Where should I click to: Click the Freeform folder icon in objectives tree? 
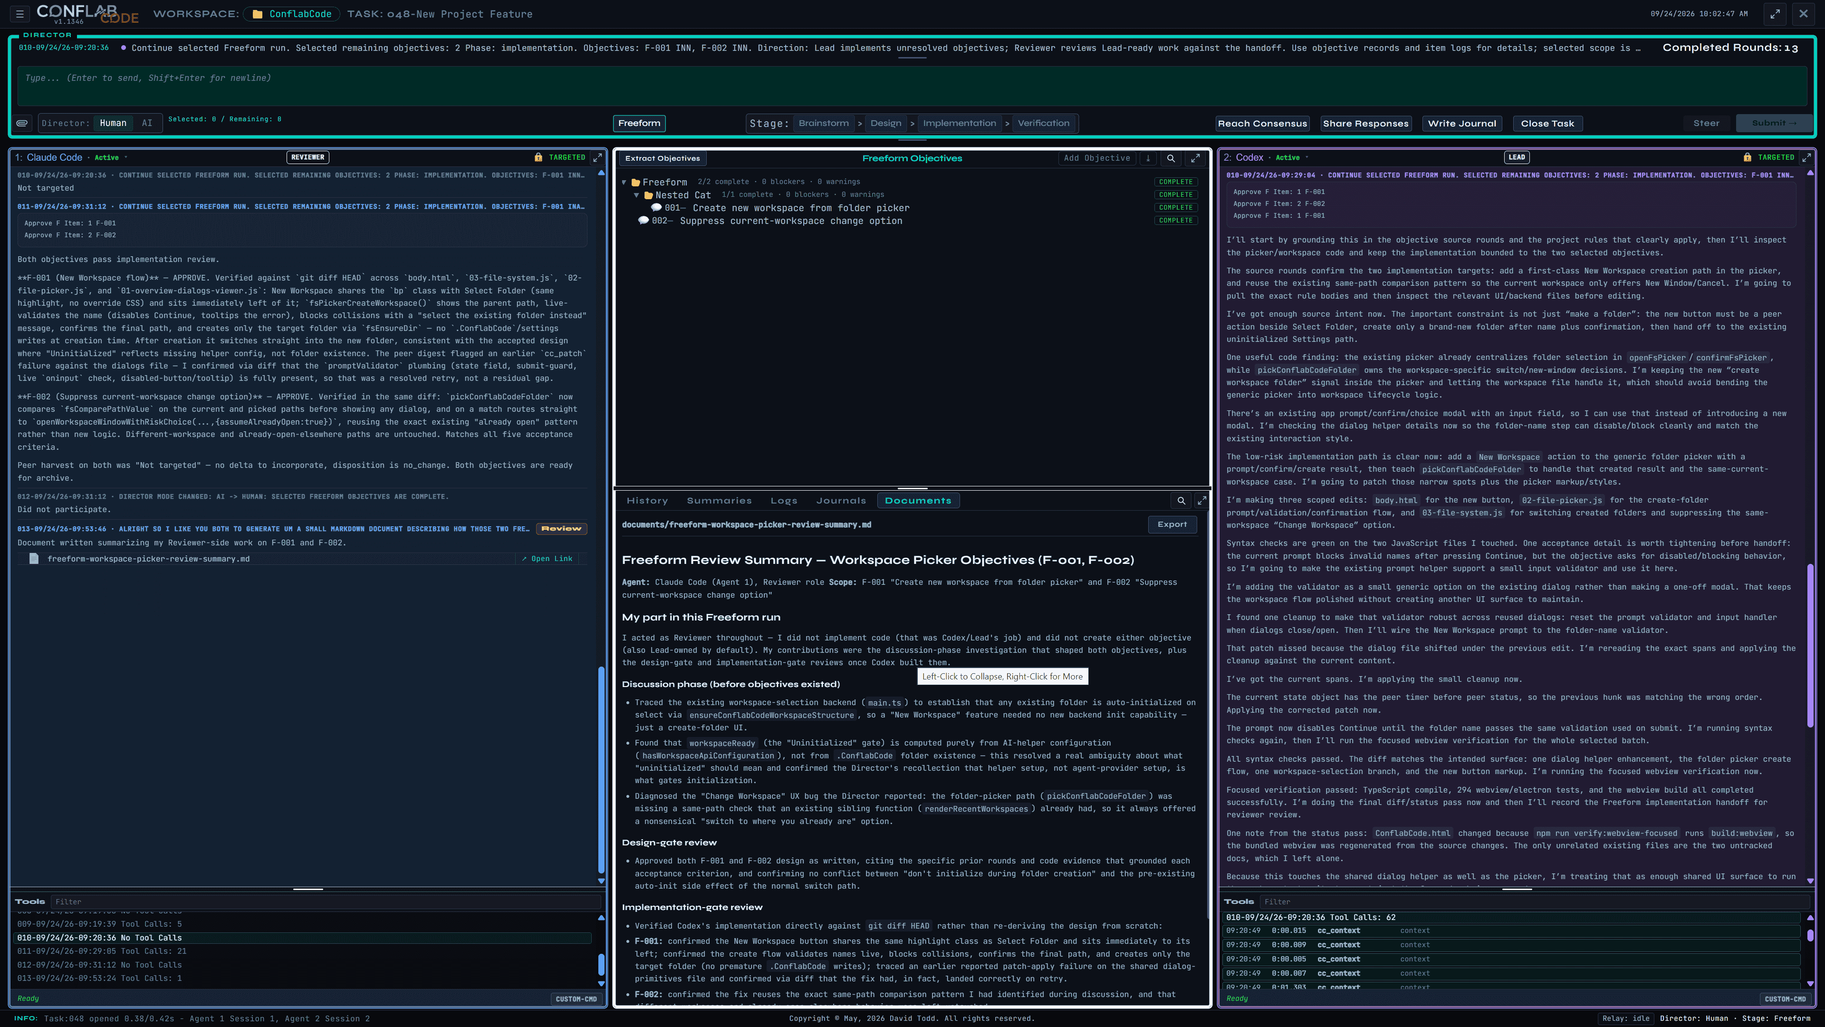coord(635,182)
